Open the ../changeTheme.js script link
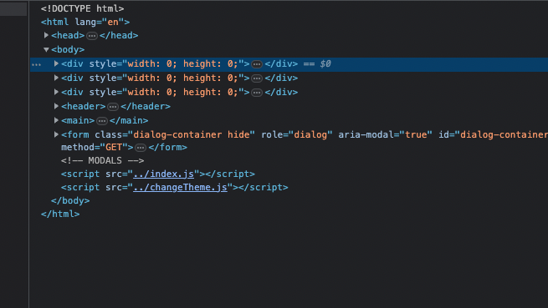Viewport: 548px width, 308px height. point(180,187)
